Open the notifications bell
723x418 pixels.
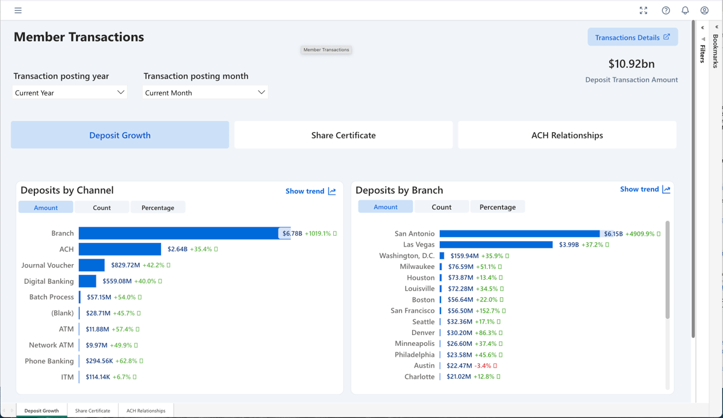[x=685, y=10]
